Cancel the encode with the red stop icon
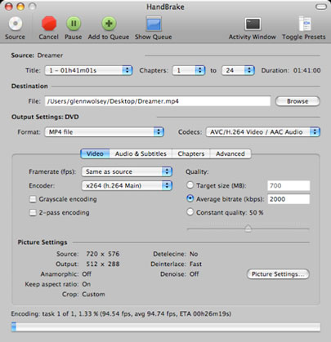 [49, 24]
